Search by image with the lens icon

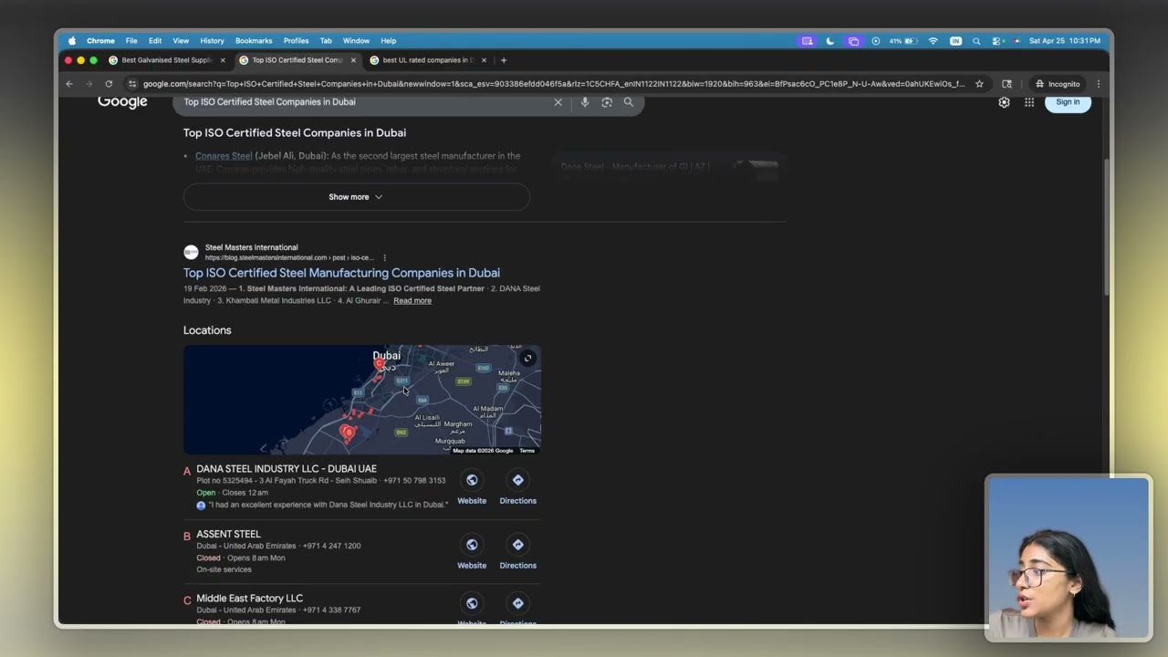coord(607,102)
